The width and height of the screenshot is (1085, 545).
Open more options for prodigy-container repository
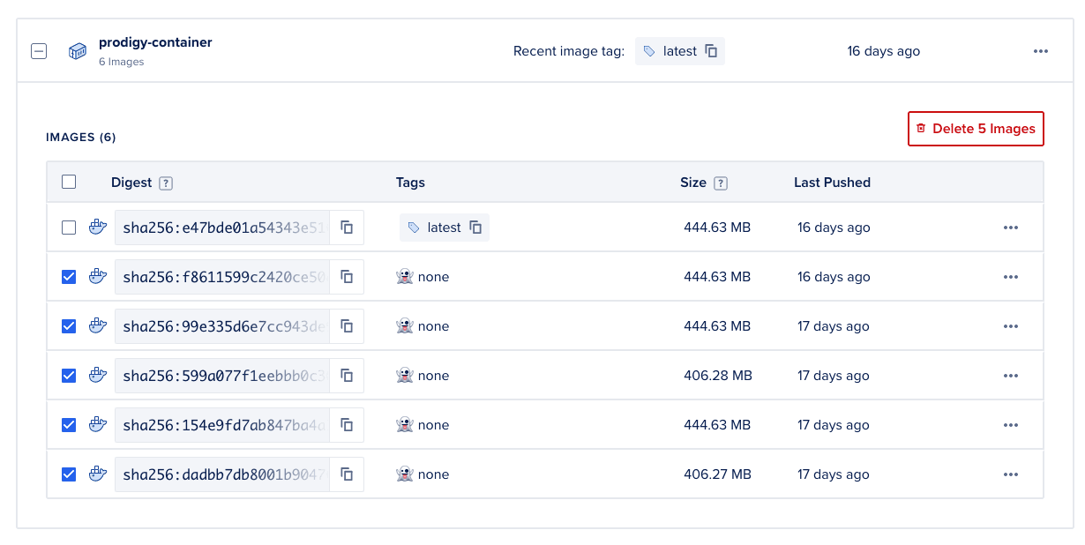(x=1041, y=51)
